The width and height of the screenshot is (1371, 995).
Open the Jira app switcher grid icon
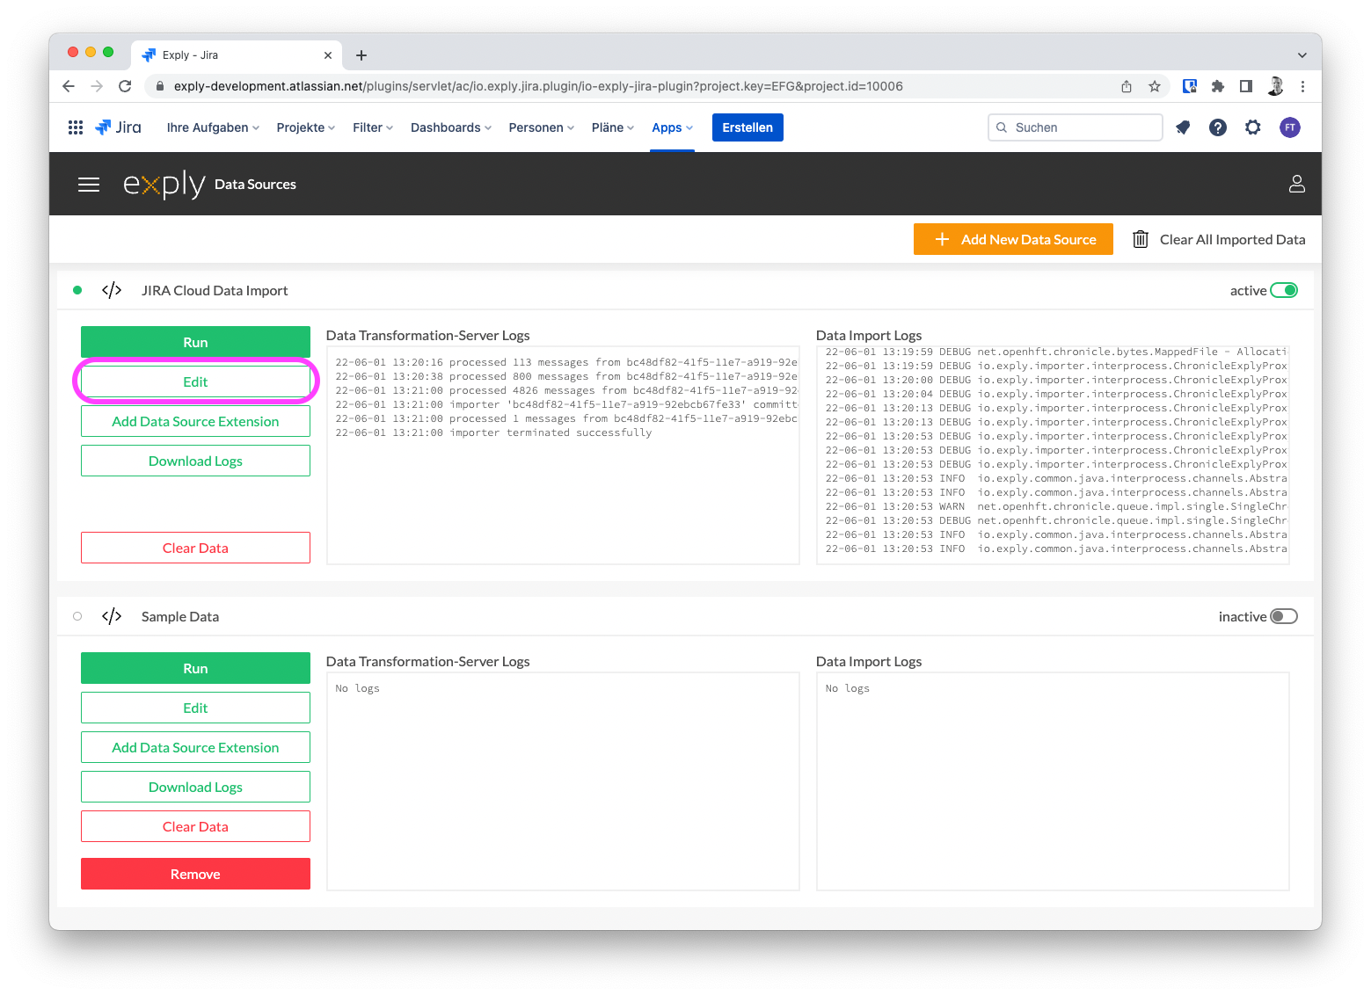click(x=76, y=127)
